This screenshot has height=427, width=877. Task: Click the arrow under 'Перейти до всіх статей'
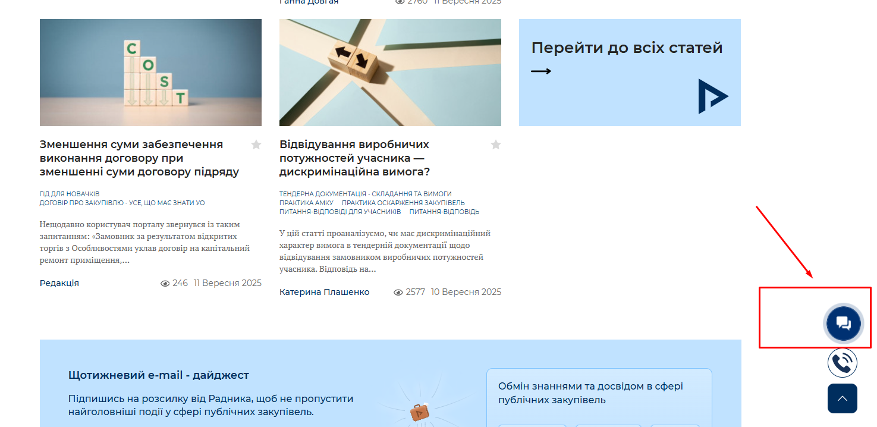[x=541, y=71]
